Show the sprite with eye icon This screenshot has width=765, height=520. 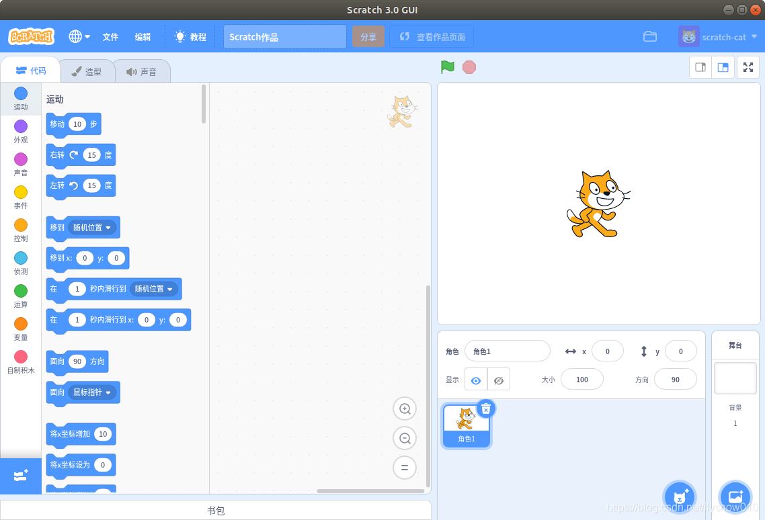476,380
